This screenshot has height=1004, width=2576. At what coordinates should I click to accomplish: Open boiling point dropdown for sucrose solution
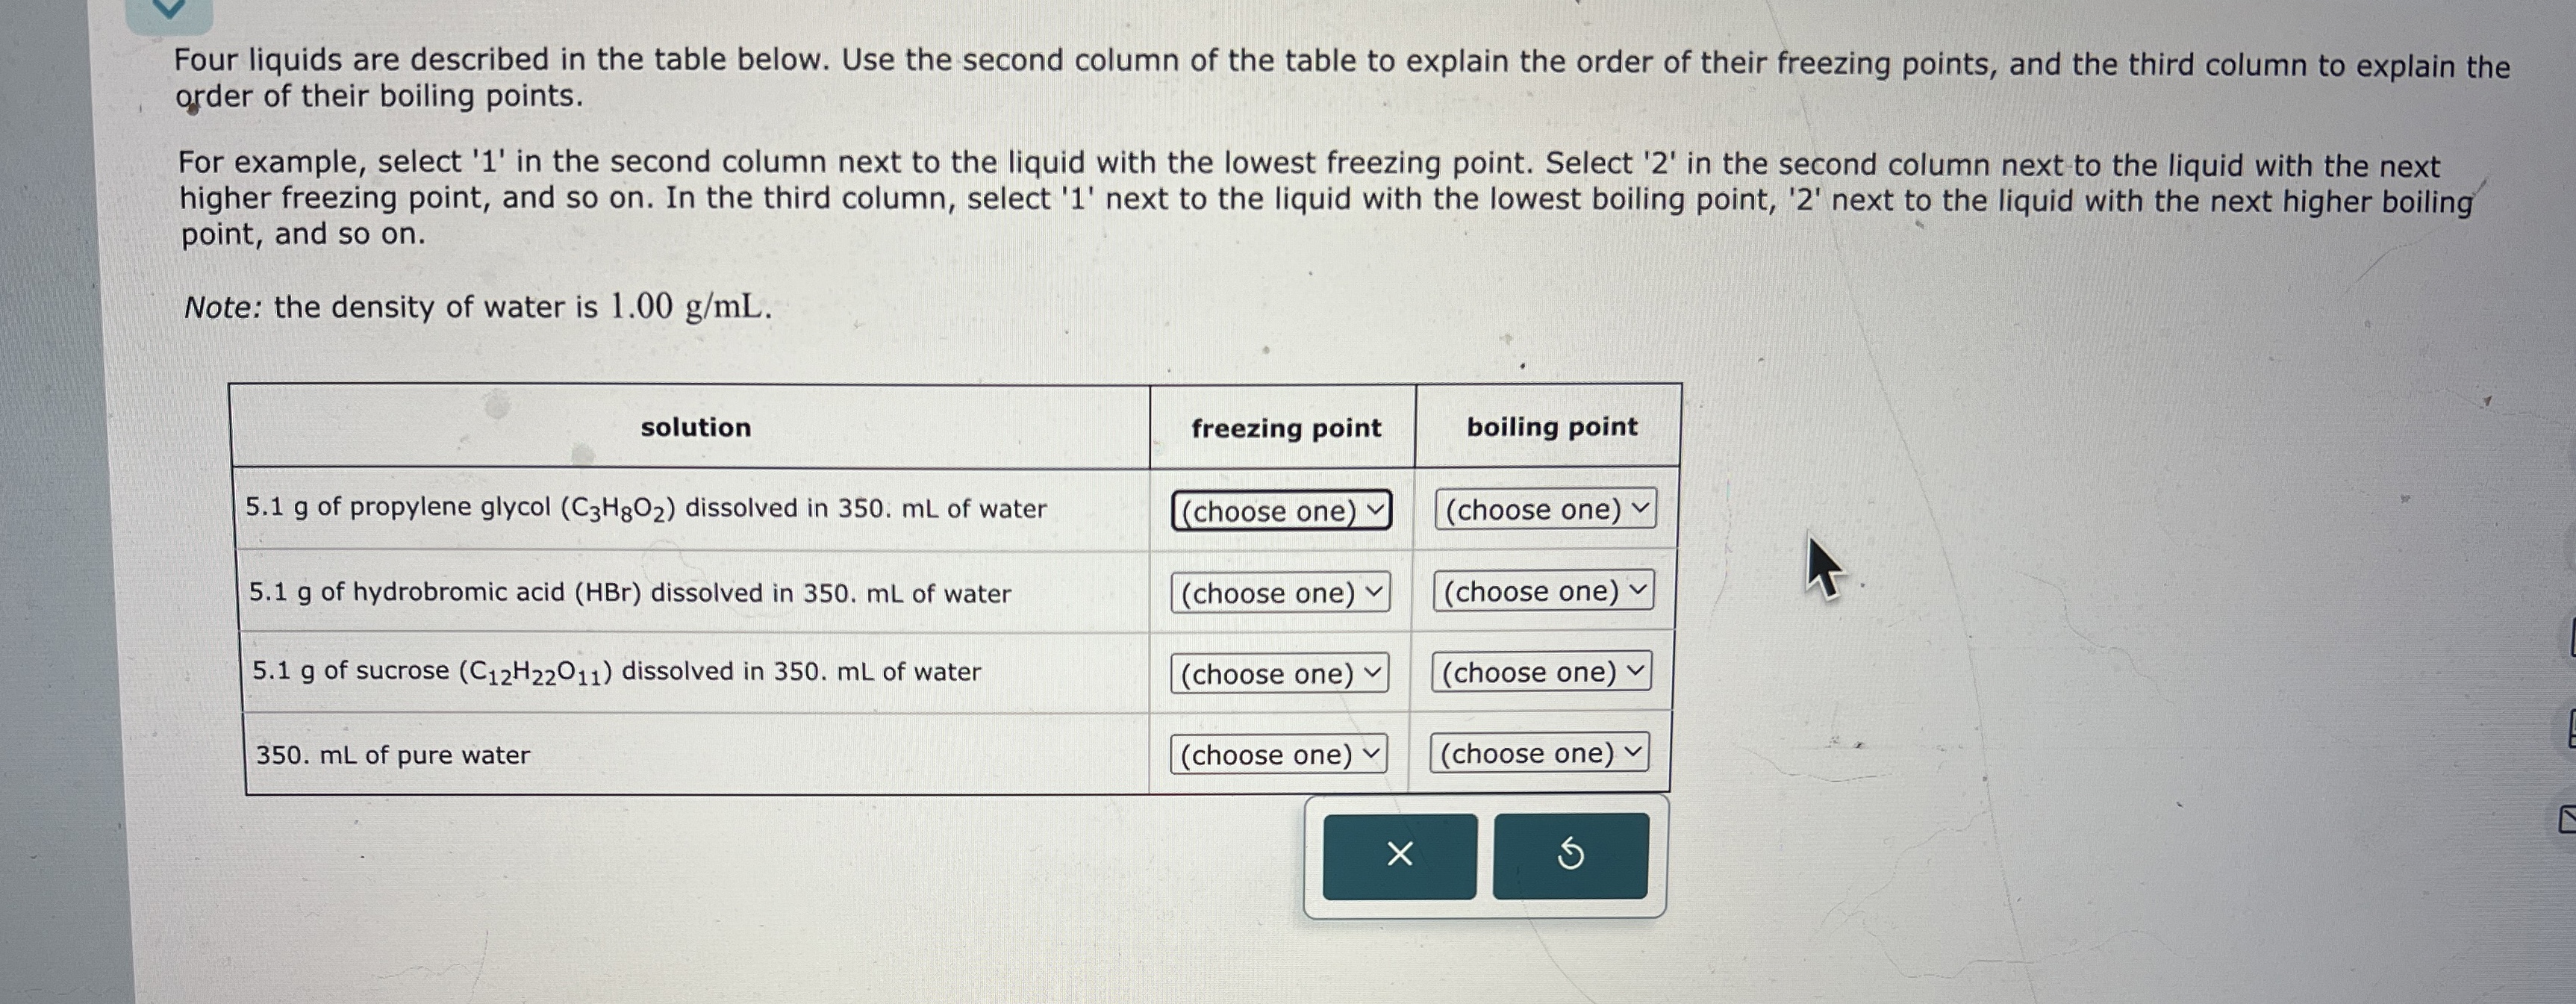[x=1540, y=672]
